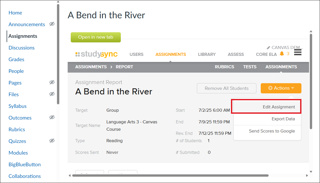Open Grades from the course sidebar
The height and width of the screenshot is (183, 320).
pos(16,59)
